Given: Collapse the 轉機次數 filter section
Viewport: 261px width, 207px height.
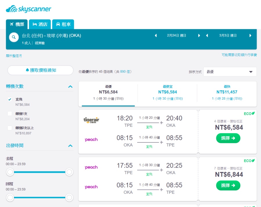Looking at the screenshot, I should click(70, 87).
